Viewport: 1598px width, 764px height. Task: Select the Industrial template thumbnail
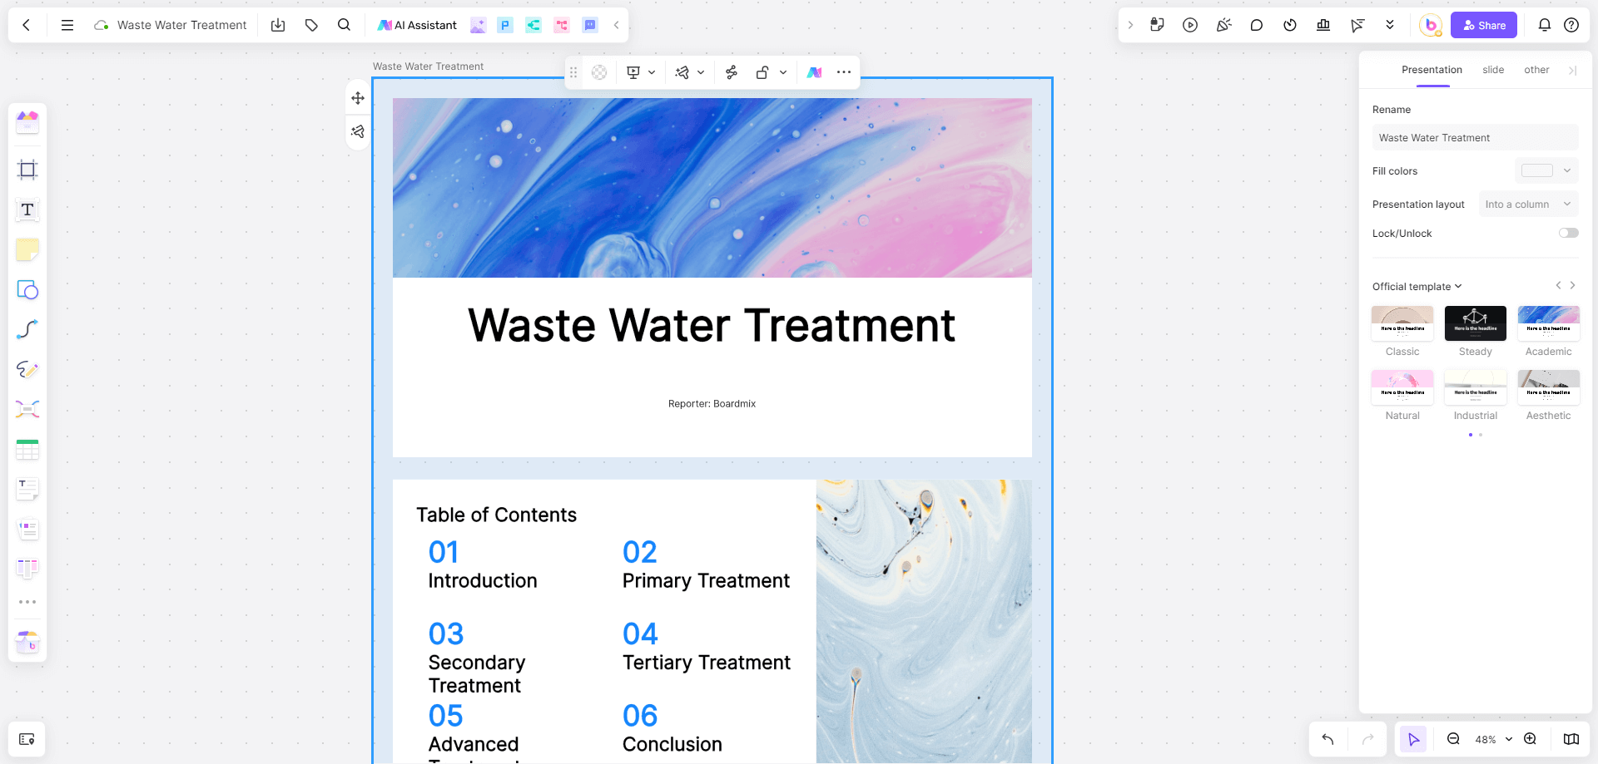tap(1476, 387)
